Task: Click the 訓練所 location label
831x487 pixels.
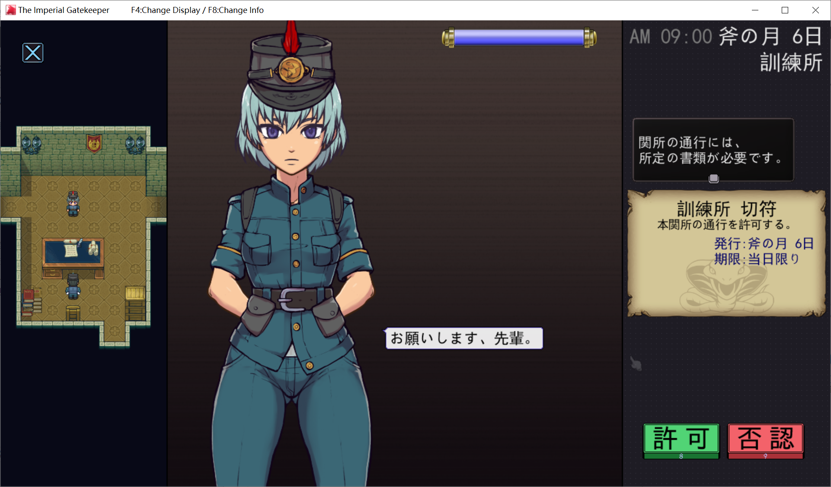Action: pos(791,63)
